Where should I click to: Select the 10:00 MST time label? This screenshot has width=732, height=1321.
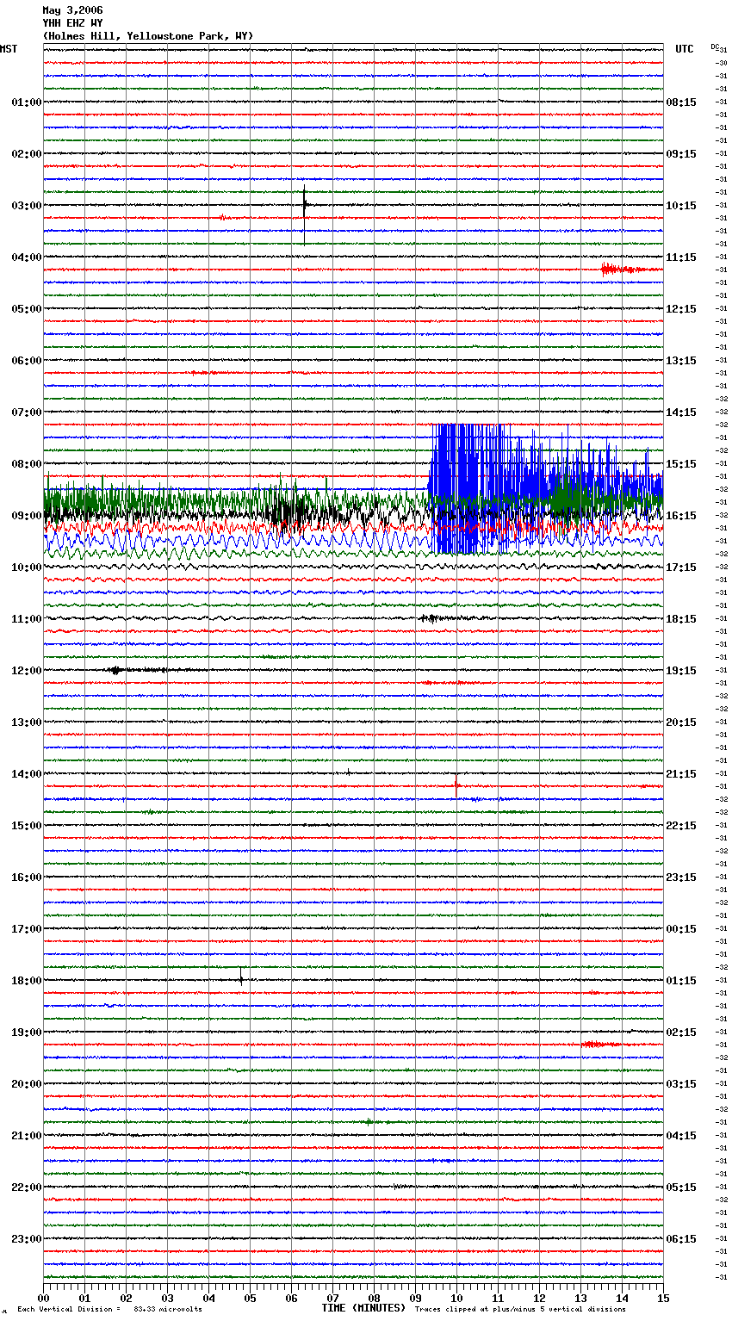pyautogui.click(x=27, y=567)
